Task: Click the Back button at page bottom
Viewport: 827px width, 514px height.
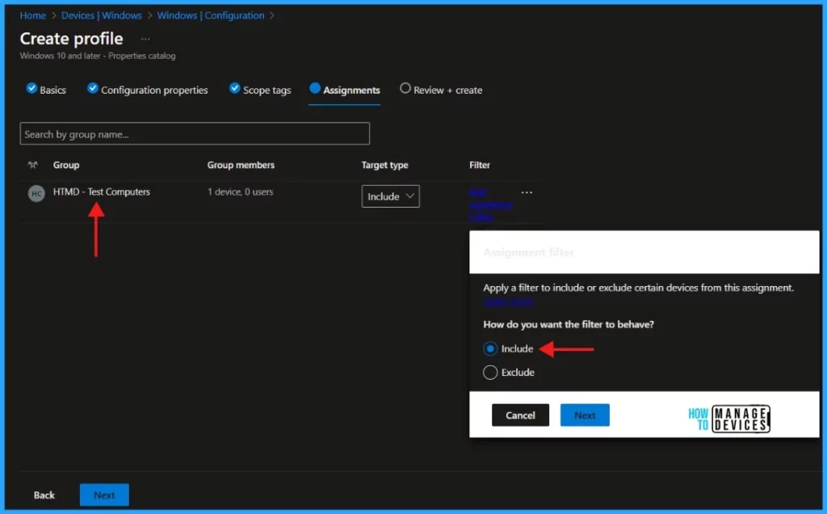Action: coord(44,495)
